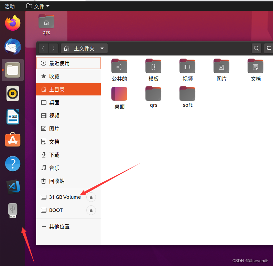Select 收藏 starred in sidebar

coord(68,76)
